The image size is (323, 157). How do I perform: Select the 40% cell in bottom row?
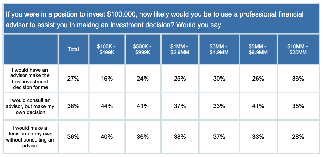tap(107, 137)
